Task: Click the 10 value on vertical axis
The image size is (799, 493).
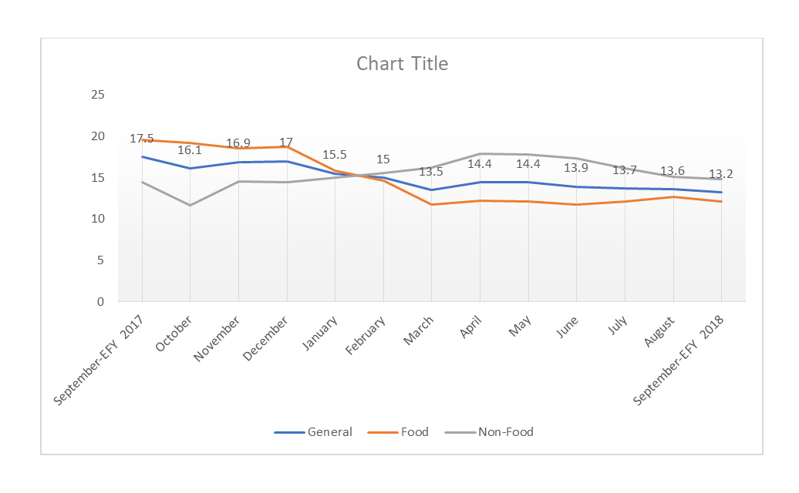Action: [98, 219]
